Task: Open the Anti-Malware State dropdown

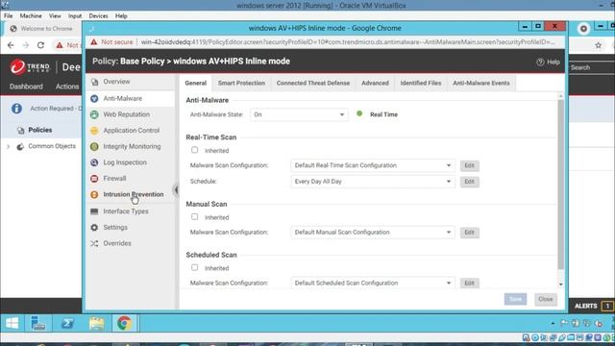Action: click(x=299, y=114)
